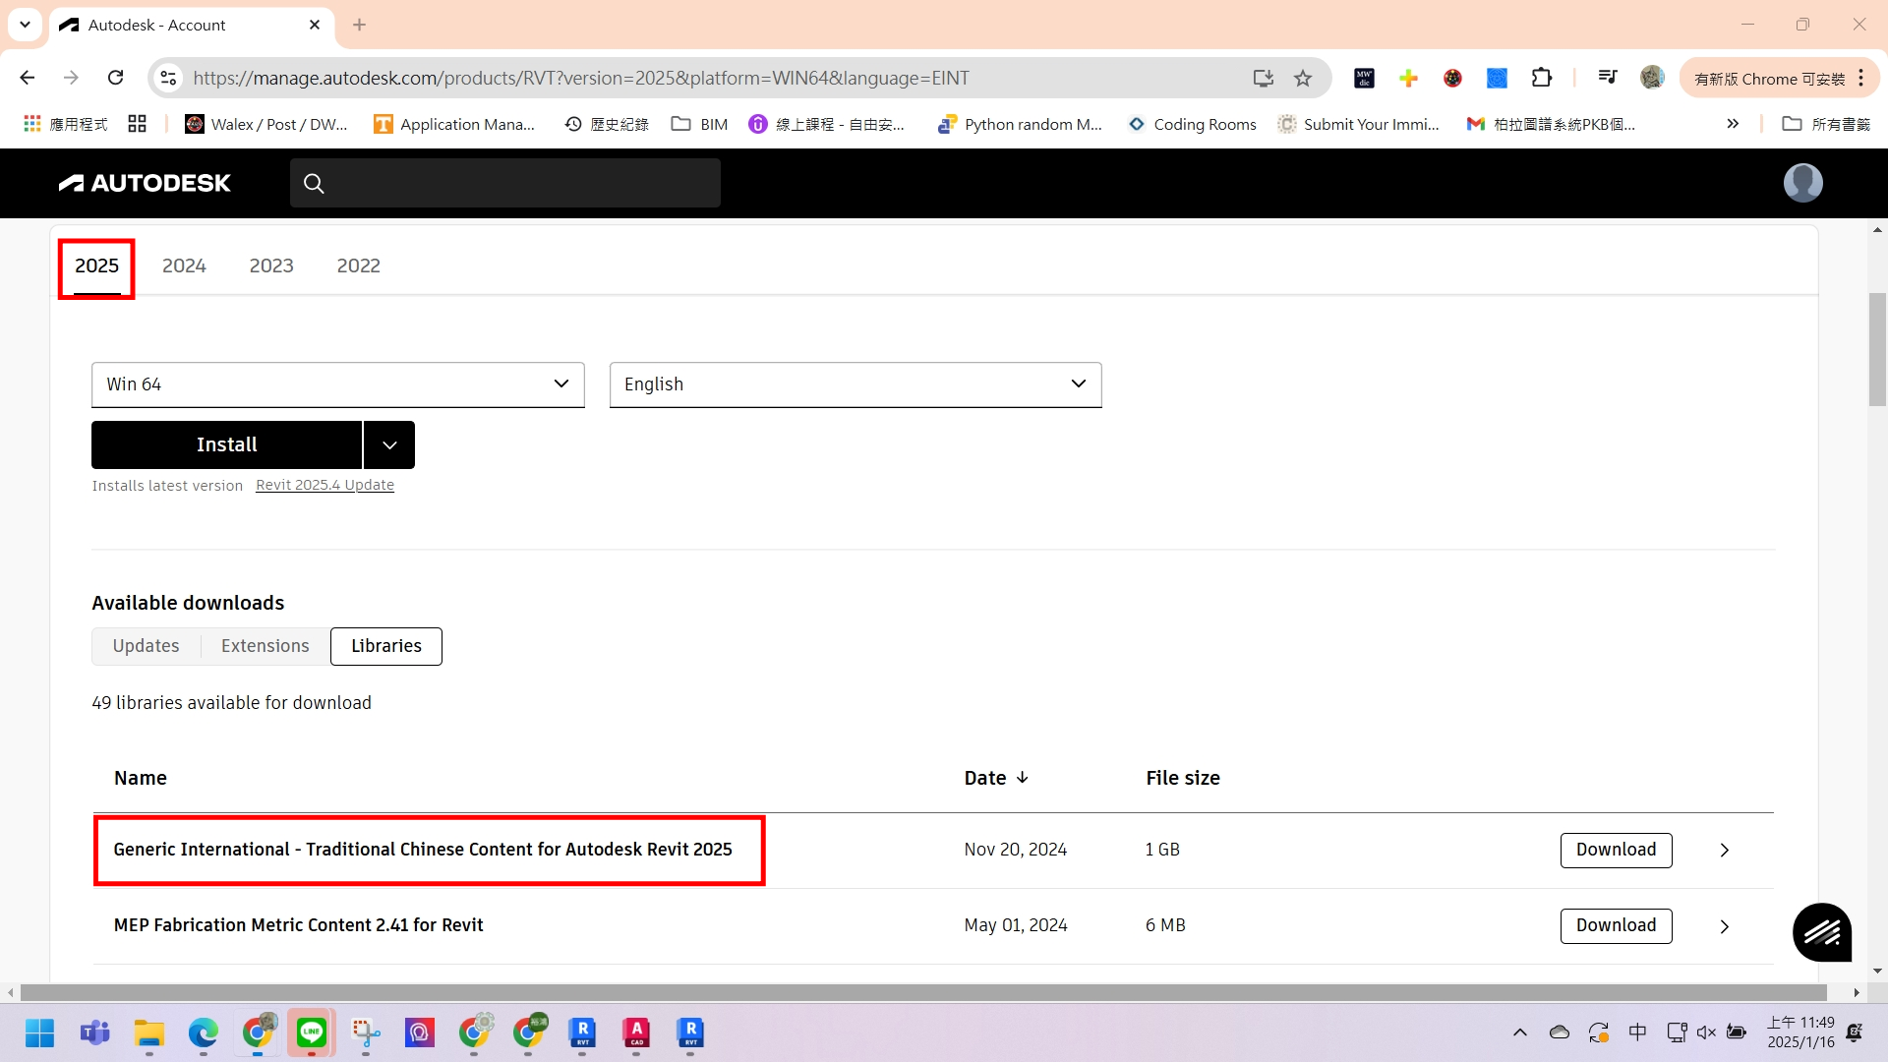Open the browser extensions puzzle icon

[1542, 78]
